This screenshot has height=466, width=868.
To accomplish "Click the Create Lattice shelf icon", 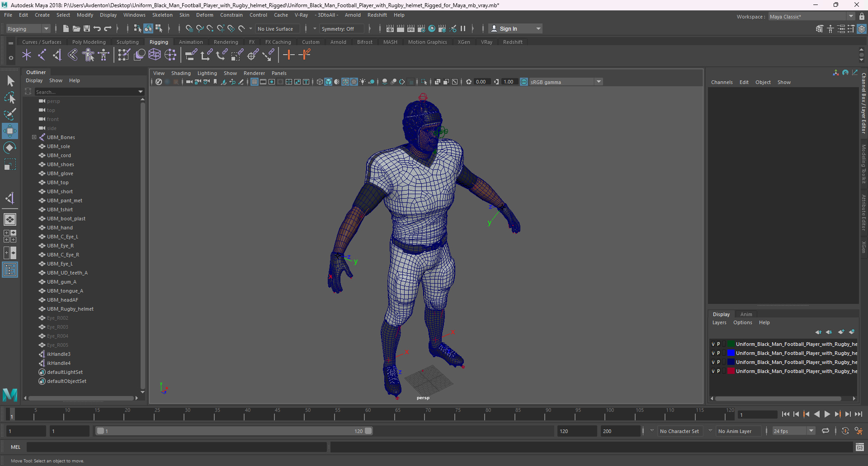I will 155,55.
